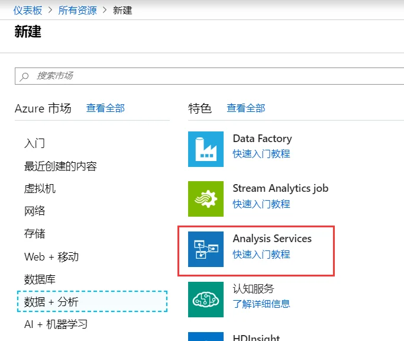Click the 认知服务 title
Image resolution: width=404 pixels, height=341 pixels.
[254, 289]
